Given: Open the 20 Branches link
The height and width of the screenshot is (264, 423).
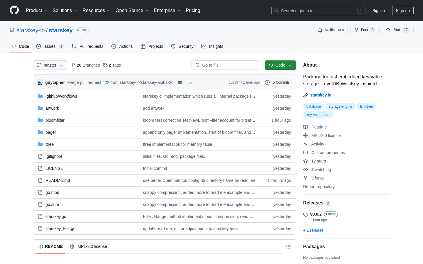Looking at the screenshot, I should (85, 65).
